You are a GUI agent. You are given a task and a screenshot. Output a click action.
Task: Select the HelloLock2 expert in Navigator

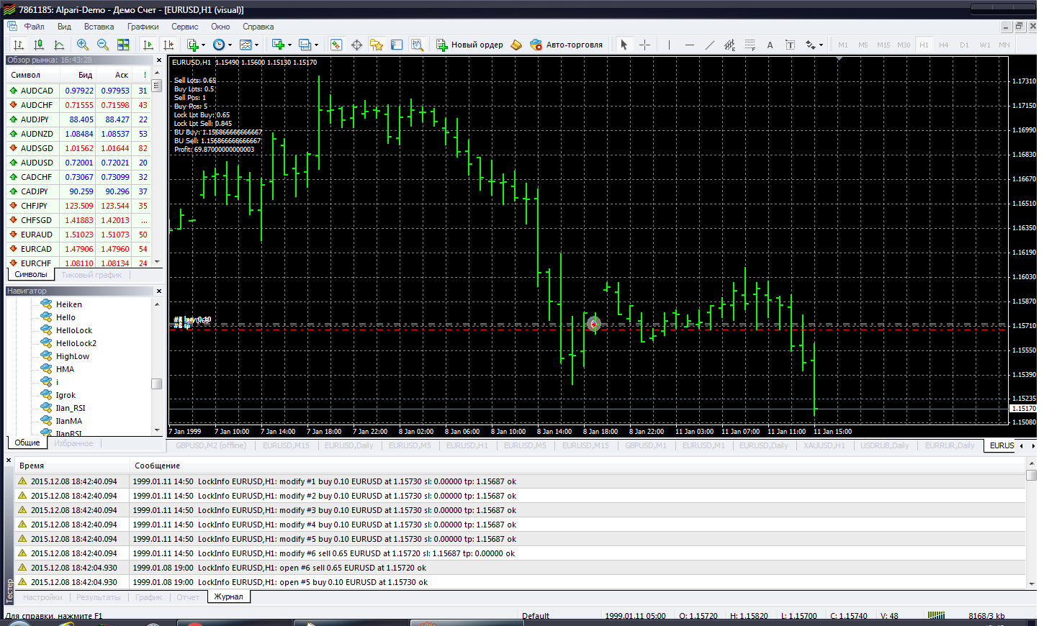[76, 343]
